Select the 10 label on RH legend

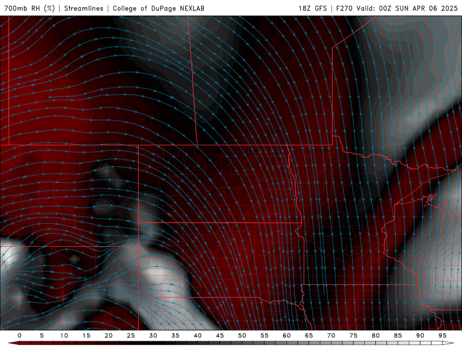coord(64,336)
